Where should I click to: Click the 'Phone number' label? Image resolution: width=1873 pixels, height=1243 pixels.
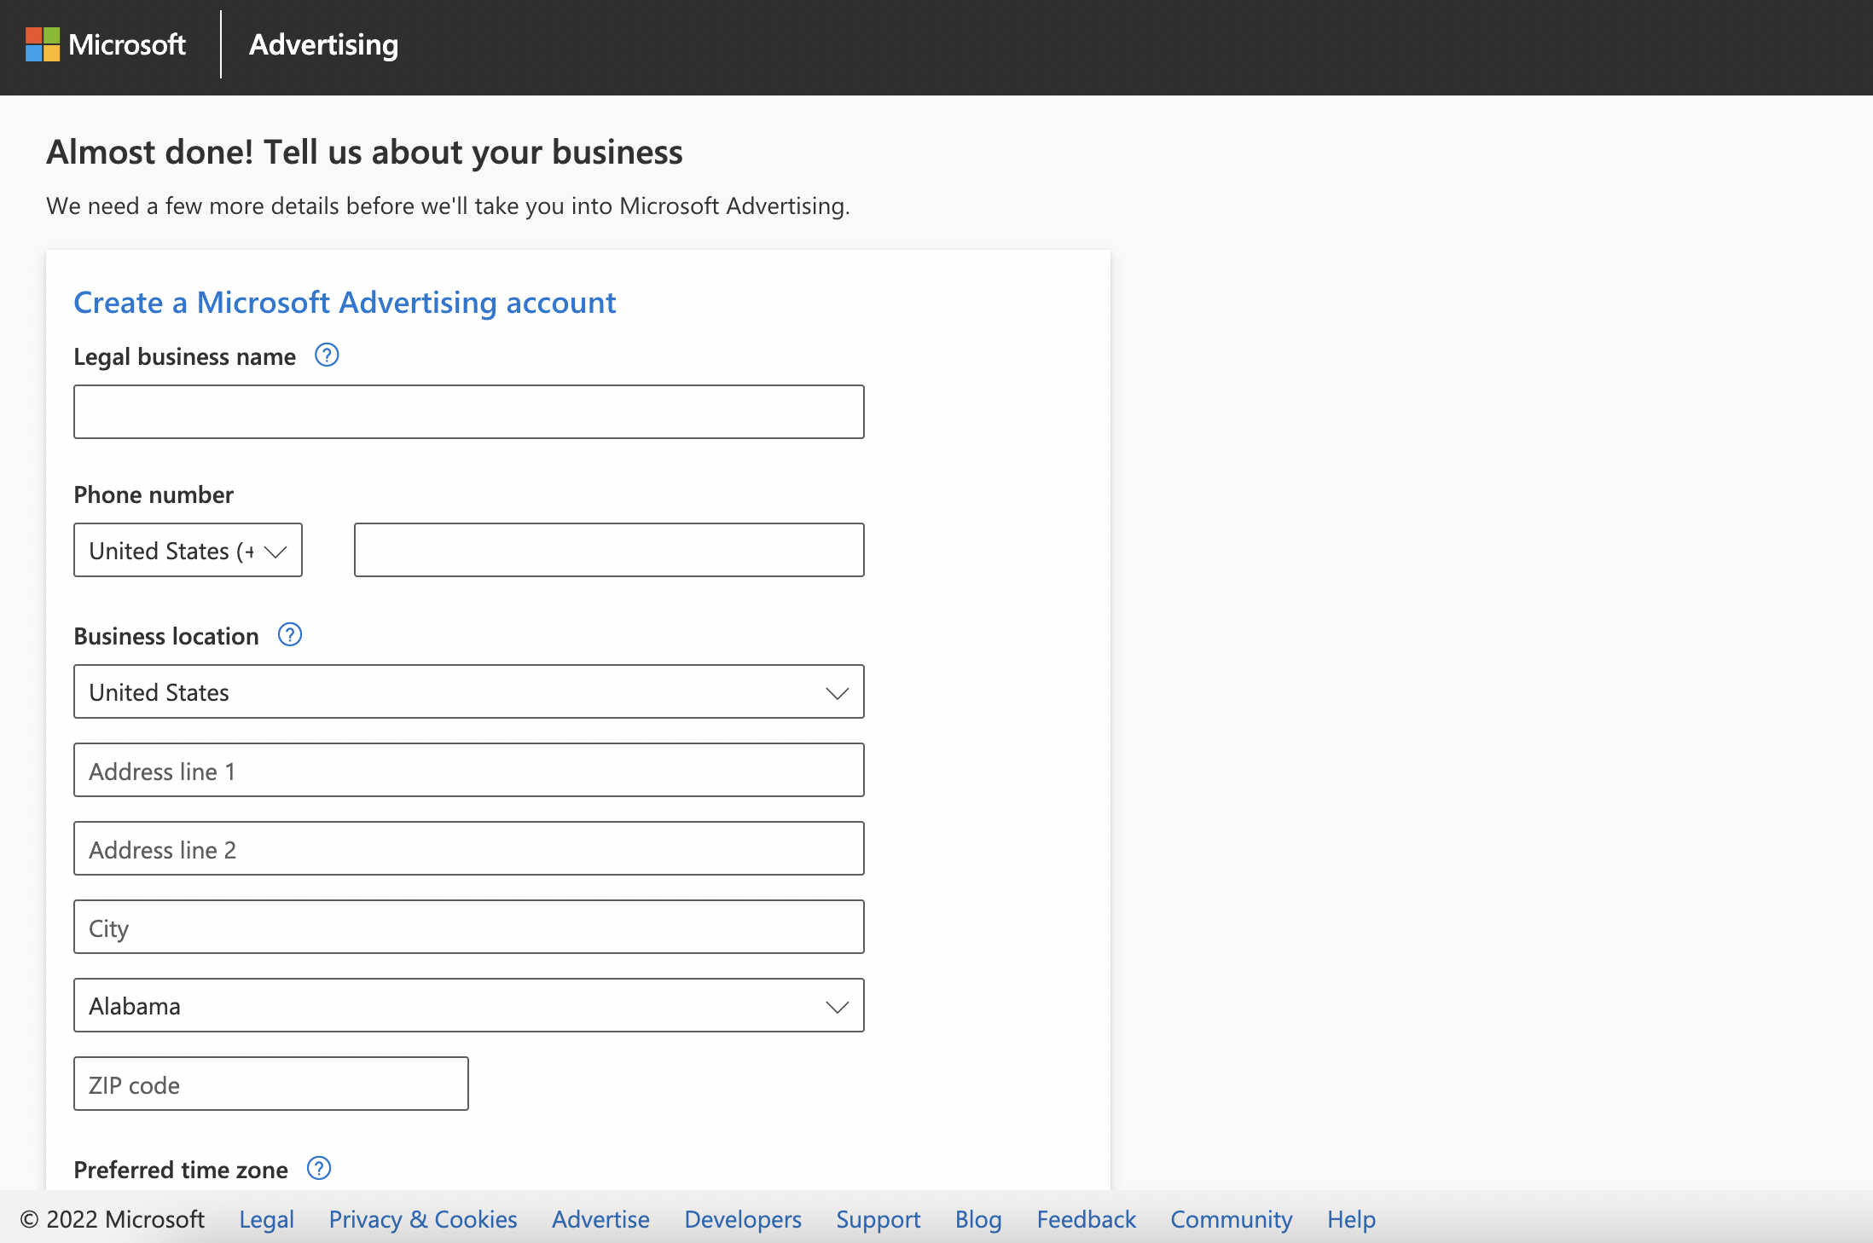pos(154,494)
